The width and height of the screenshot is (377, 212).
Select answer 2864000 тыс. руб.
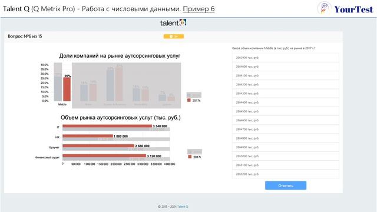tap(286, 67)
